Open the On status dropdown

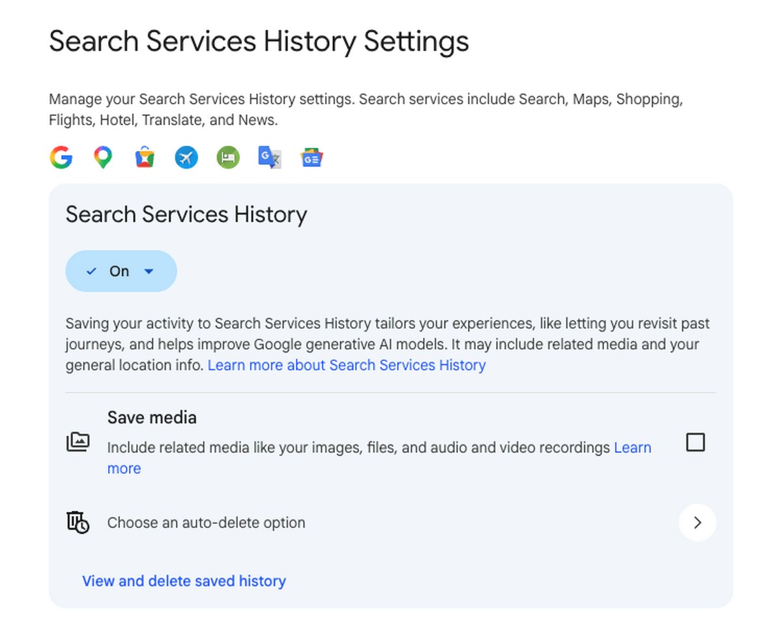click(x=121, y=271)
